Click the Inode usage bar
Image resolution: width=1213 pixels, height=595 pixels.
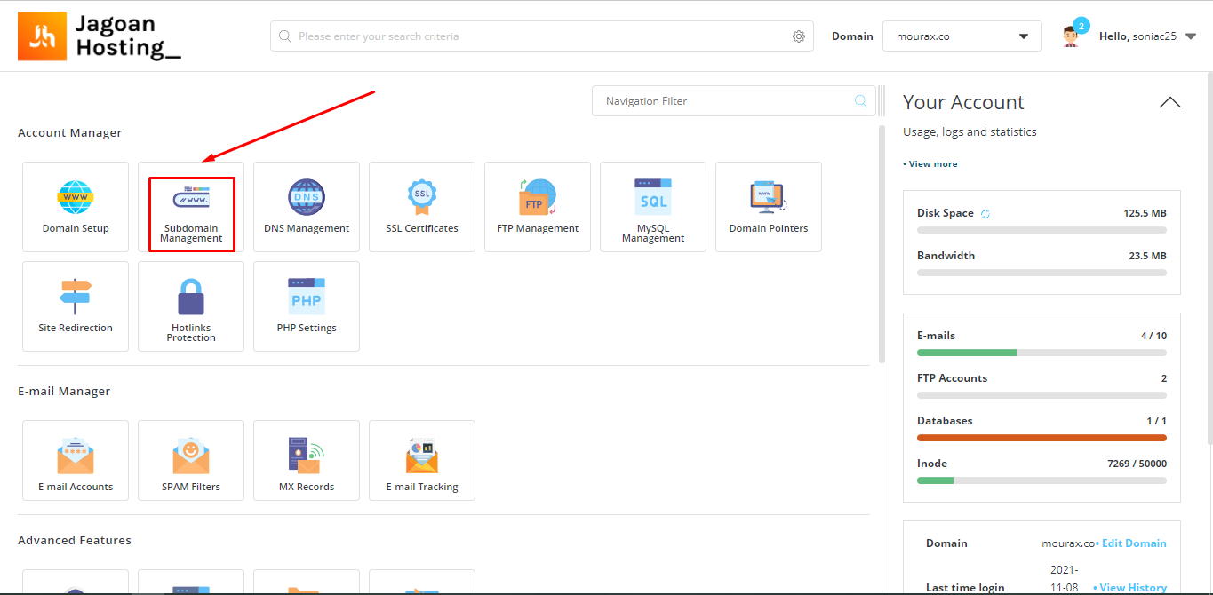[1041, 480]
